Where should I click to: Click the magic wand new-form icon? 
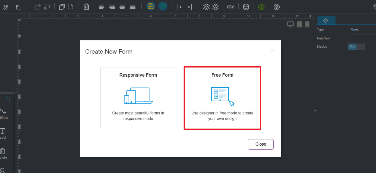[6, 7]
